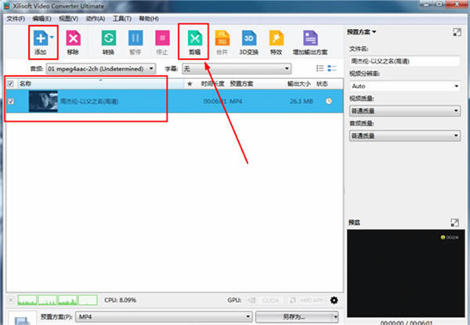Open the Add button's dropdown arrow
This screenshot has width=470, height=325.
click(x=52, y=38)
